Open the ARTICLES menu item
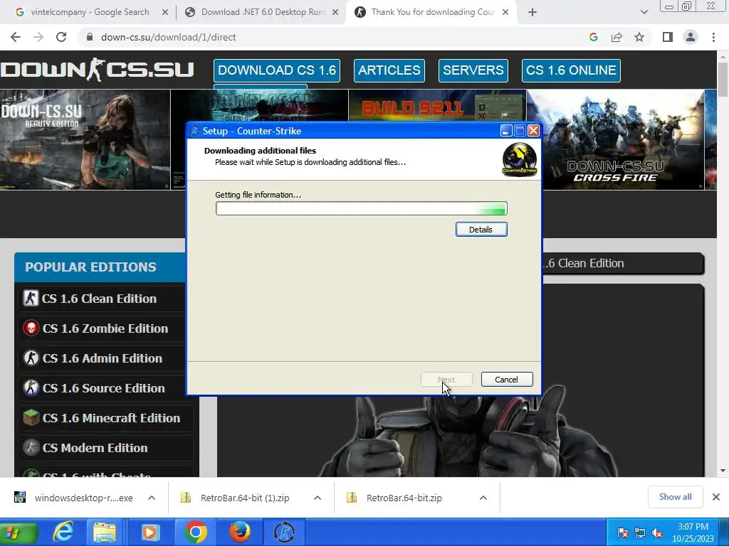This screenshot has width=729, height=546. [x=389, y=70]
